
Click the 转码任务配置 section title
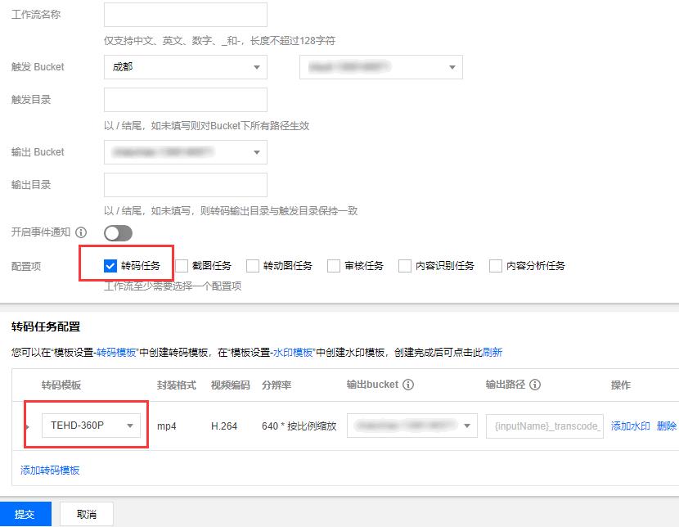[x=46, y=327]
